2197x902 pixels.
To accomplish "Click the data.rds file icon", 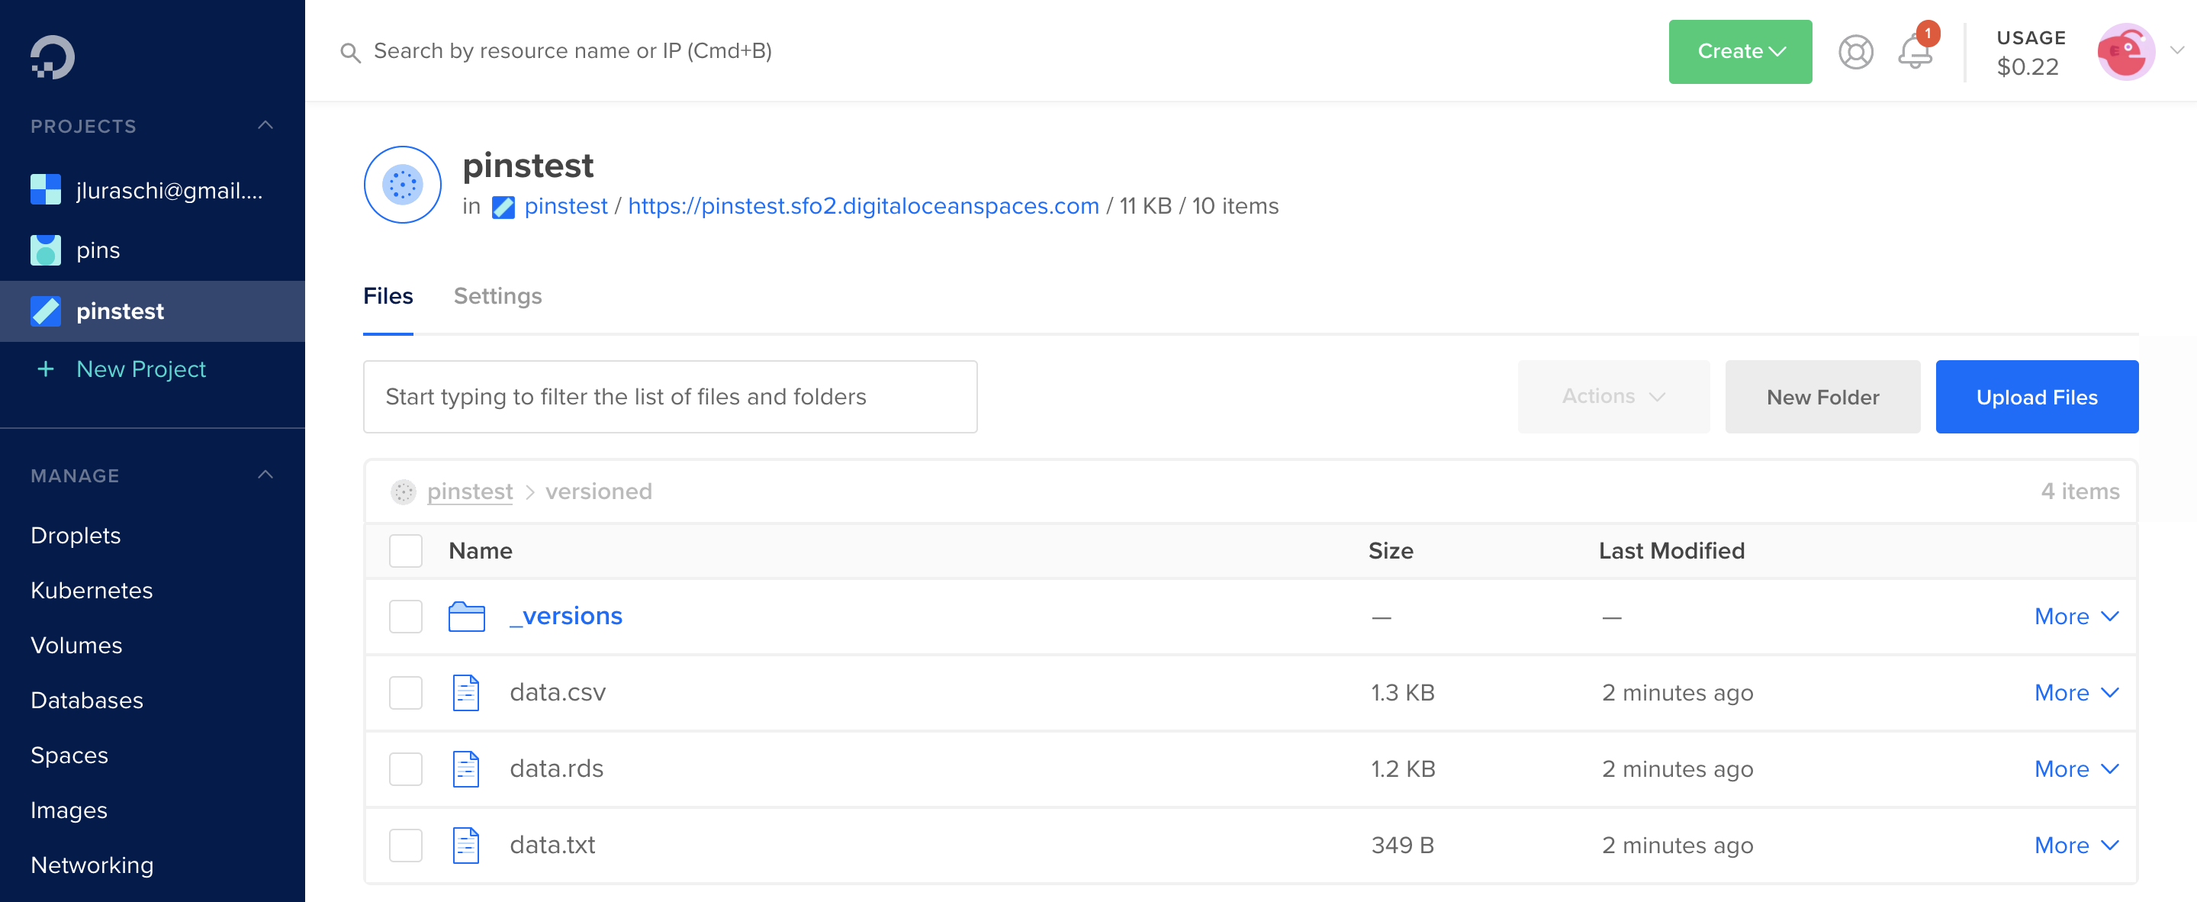I will (x=467, y=768).
